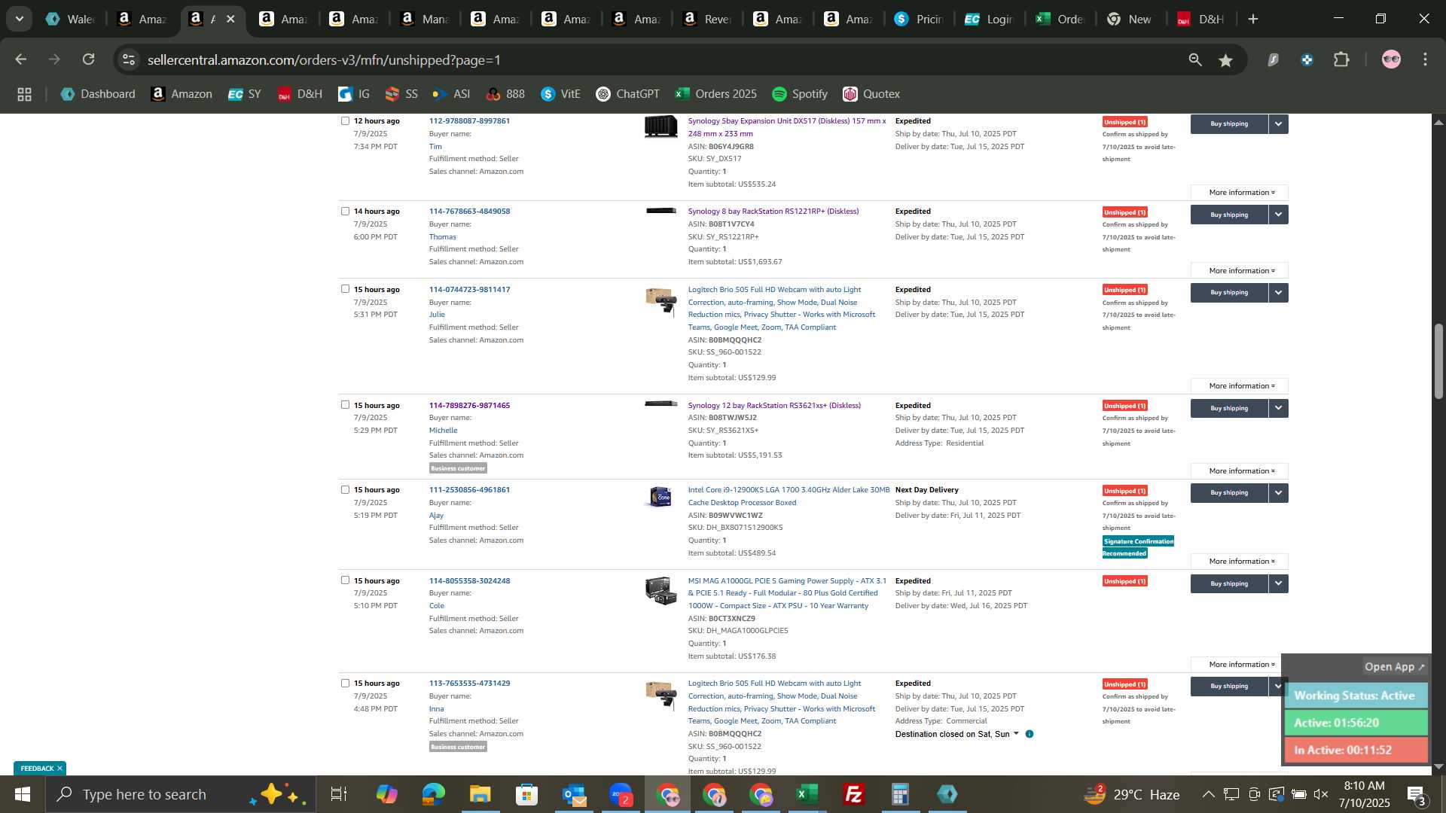Click Buy shipping for Thomas's order
Screen dimensions: 1446x813
1229,215
